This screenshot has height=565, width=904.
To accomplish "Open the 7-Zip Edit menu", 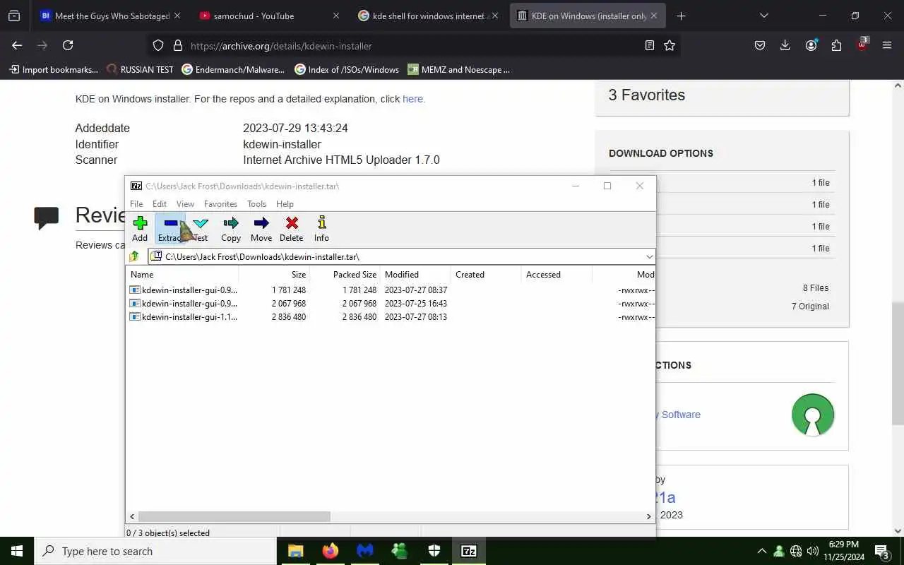I will [x=160, y=204].
